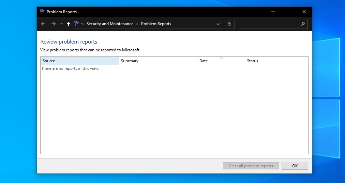
Task: Maximize the Problem Reports window
Action: [288, 12]
